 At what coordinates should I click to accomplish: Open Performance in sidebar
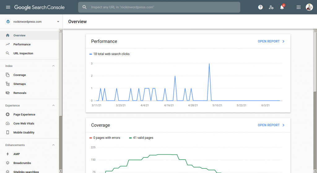coord(29,44)
